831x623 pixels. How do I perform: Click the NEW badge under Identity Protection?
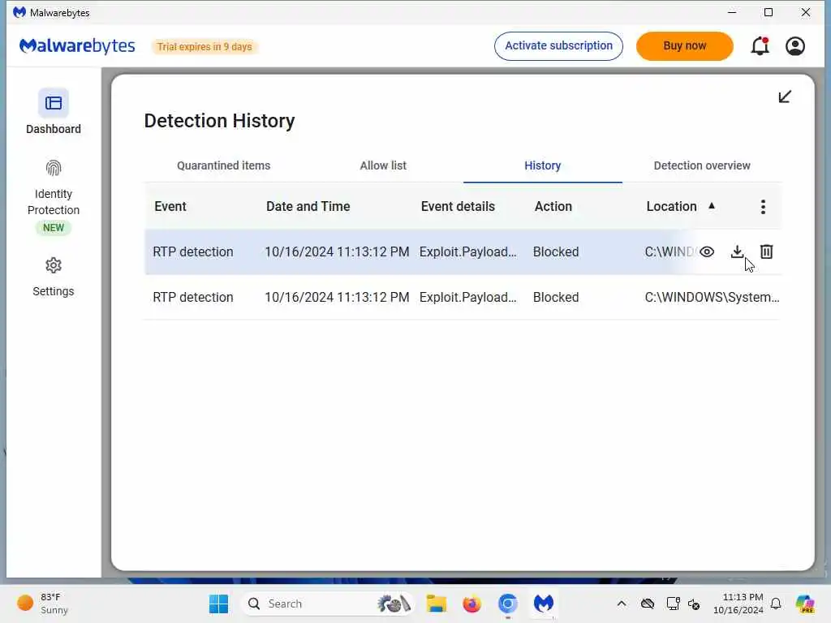click(53, 228)
